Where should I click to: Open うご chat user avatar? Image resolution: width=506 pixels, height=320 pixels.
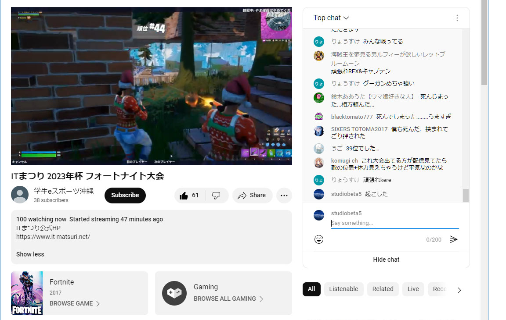coord(319,149)
